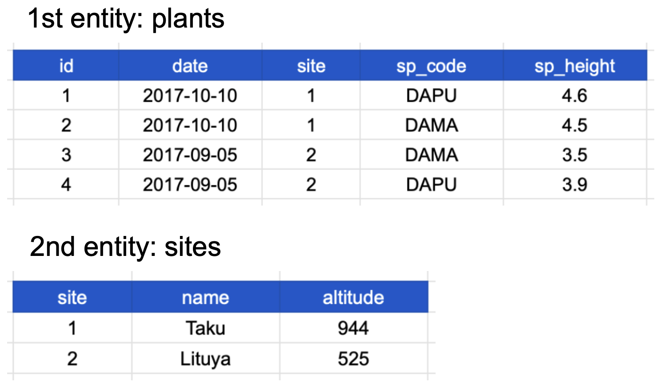Select the sp_height cell showing 3.5
Image resolution: width=665 pixels, height=391 pixels.
(x=574, y=155)
